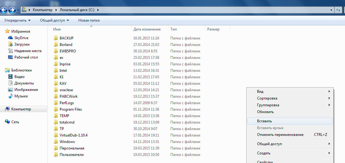Click the computer icon in address bar
This screenshot has height=163, width=345.
[24, 10]
